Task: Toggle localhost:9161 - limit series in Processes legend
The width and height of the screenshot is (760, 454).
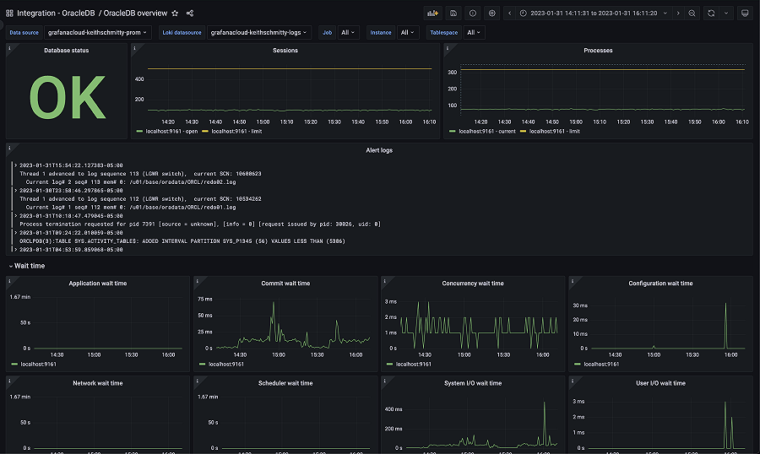Action: coord(554,132)
